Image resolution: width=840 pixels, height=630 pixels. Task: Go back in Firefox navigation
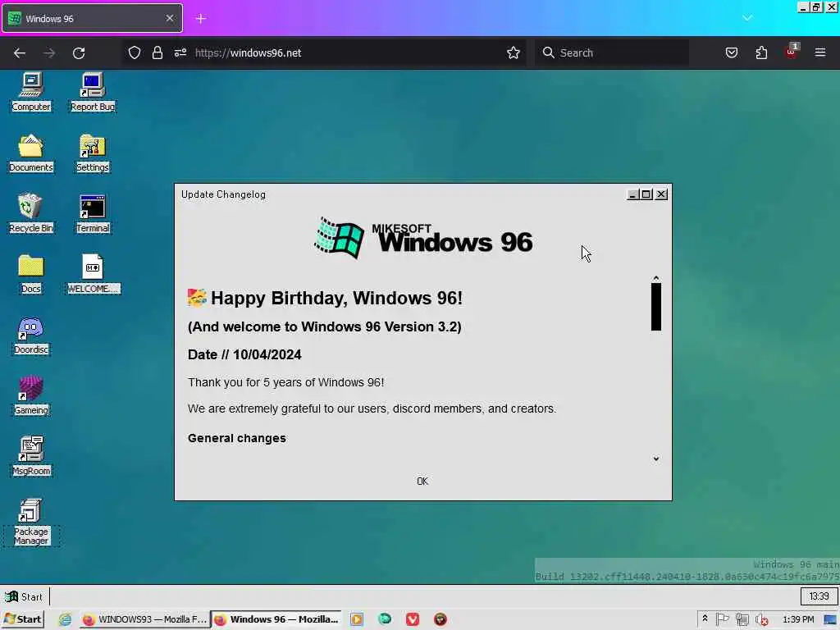pos(20,53)
